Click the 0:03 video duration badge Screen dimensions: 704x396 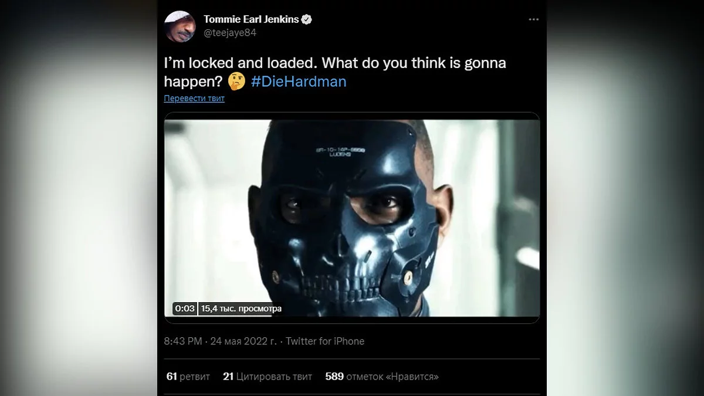(184, 309)
